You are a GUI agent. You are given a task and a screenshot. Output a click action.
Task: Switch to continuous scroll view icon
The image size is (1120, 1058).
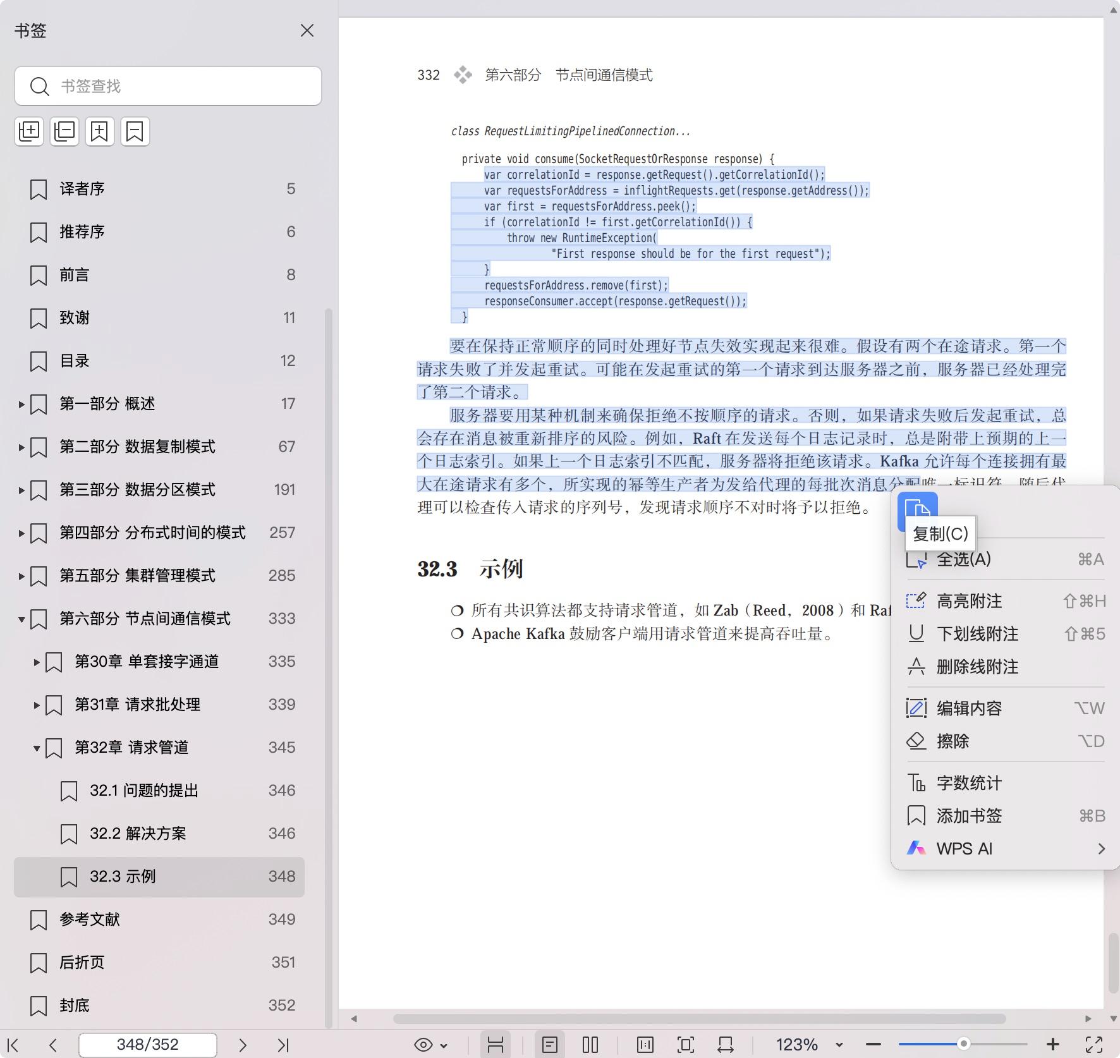coord(496,1044)
